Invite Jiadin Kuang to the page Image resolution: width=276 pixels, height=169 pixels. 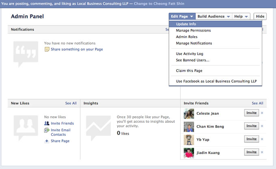coord(251,152)
